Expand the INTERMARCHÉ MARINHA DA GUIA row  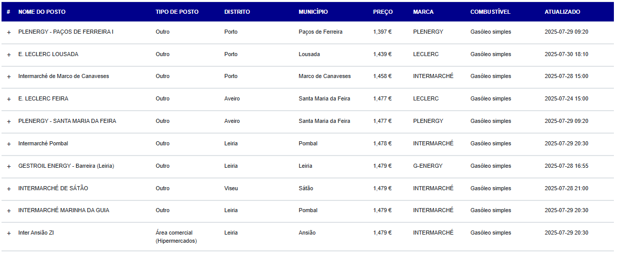(9, 211)
